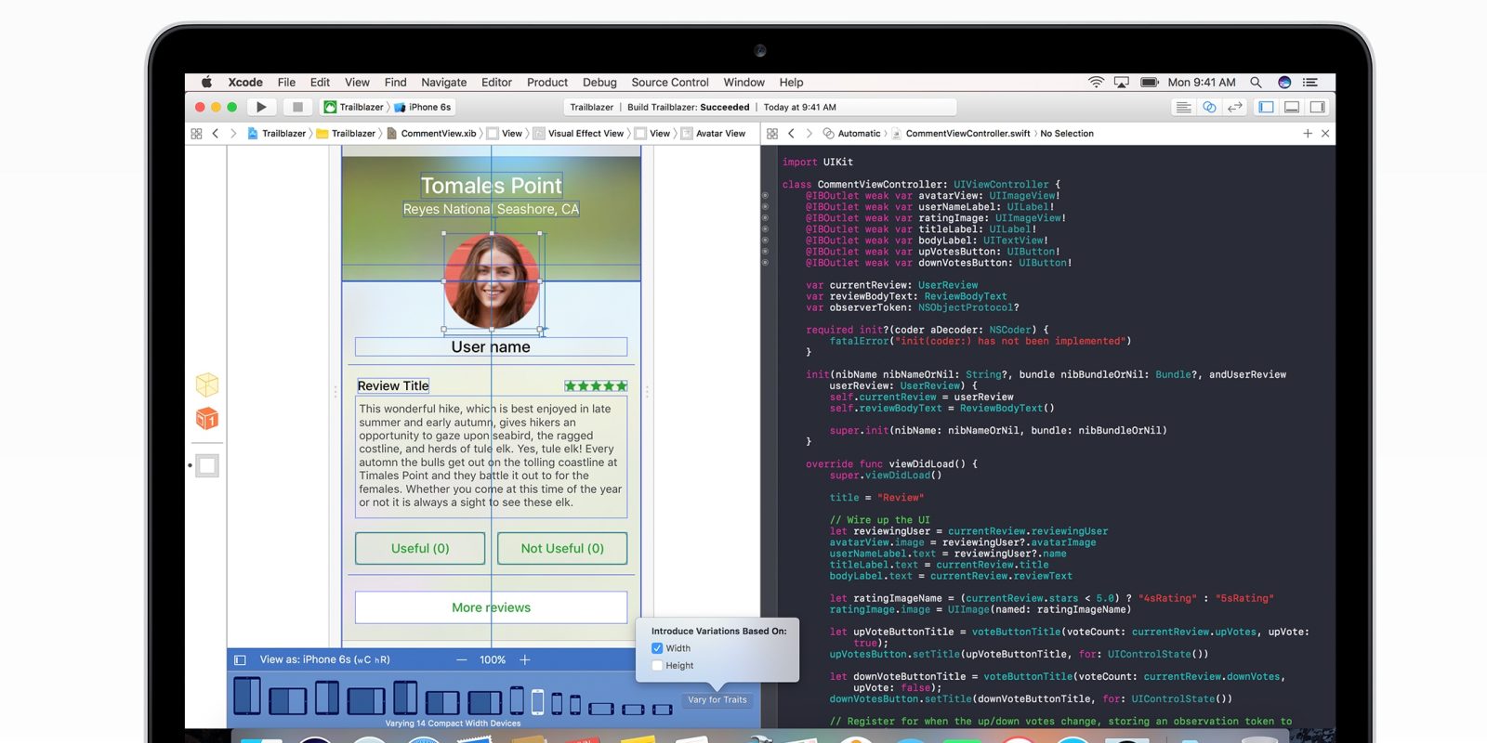Image resolution: width=1487 pixels, height=743 pixels.
Task: Toggle the Inspectors utility panel
Action: coord(1317,107)
